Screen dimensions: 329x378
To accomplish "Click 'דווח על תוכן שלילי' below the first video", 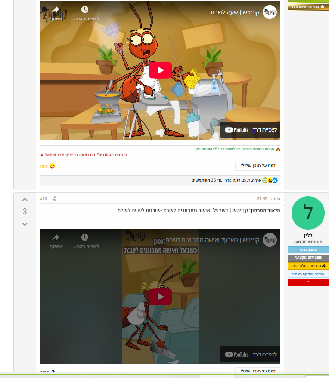I will (258, 165).
